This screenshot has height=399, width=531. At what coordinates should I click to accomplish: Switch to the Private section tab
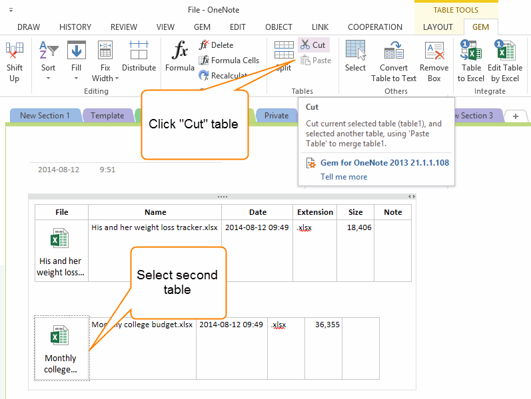pos(276,116)
